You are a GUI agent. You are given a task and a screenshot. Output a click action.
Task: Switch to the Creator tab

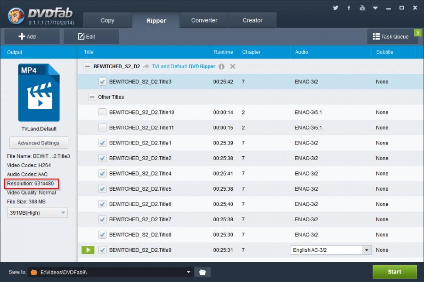(253, 20)
